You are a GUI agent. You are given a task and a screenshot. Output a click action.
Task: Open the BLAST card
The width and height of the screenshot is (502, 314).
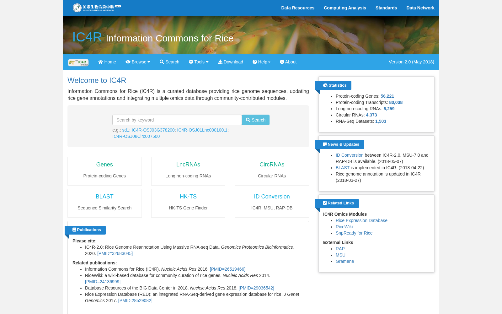pos(104,203)
